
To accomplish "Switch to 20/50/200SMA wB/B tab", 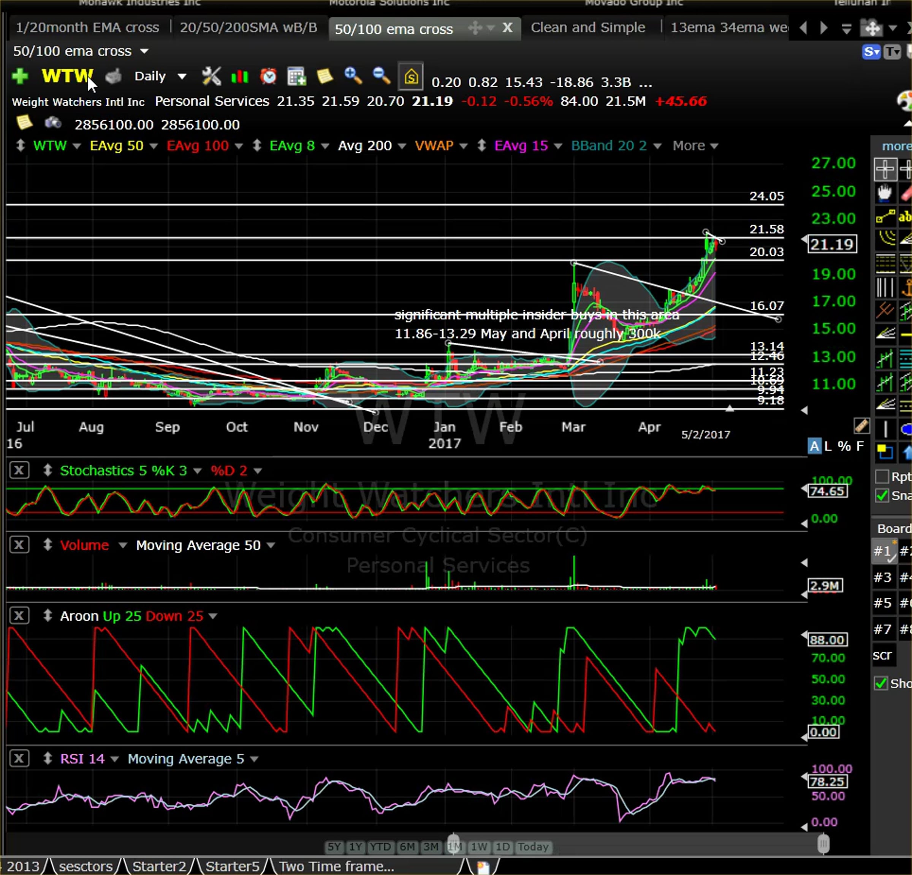I will click(x=249, y=27).
